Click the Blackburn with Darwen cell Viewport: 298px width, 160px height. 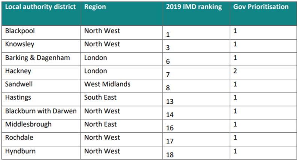[x=41, y=111]
